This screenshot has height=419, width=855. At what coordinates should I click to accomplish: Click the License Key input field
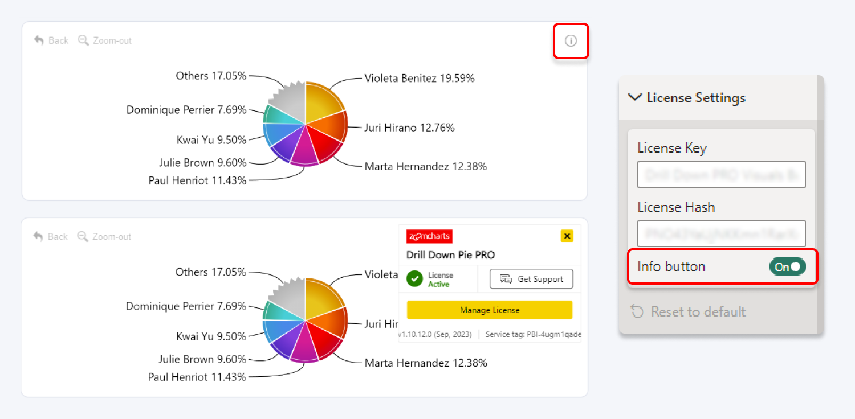point(721,174)
